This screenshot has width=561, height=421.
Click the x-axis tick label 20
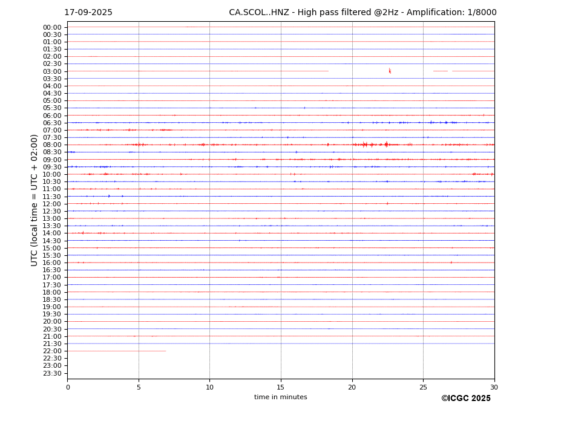click(352, 387)
